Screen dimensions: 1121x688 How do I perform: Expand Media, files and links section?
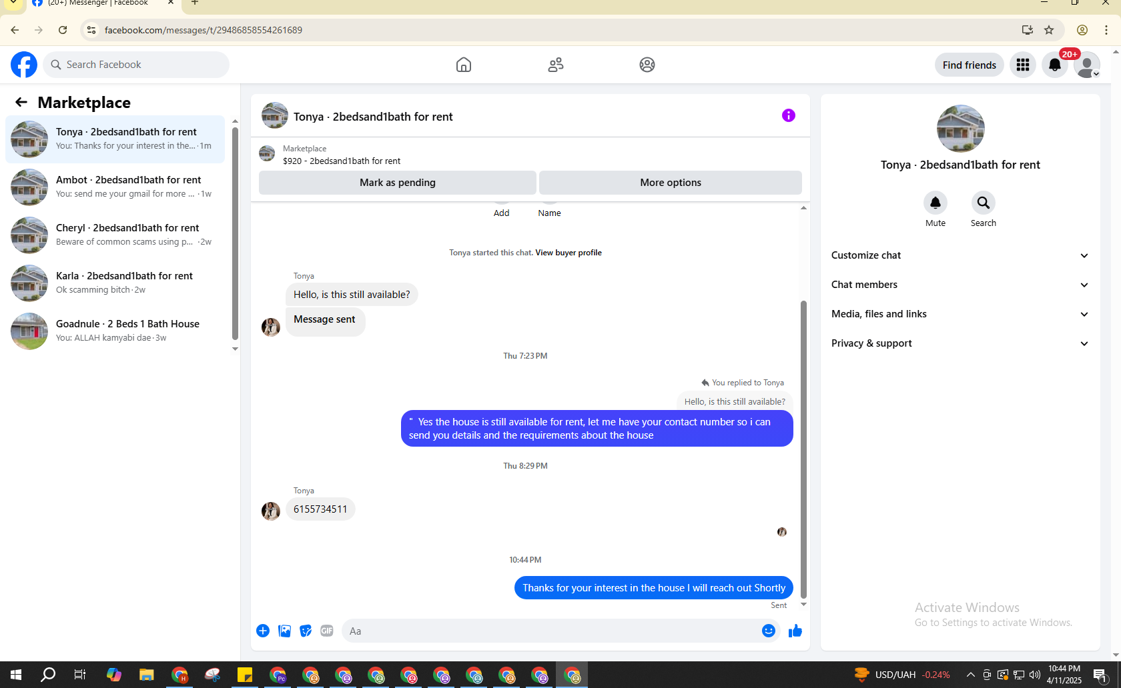tap(960, 314)
